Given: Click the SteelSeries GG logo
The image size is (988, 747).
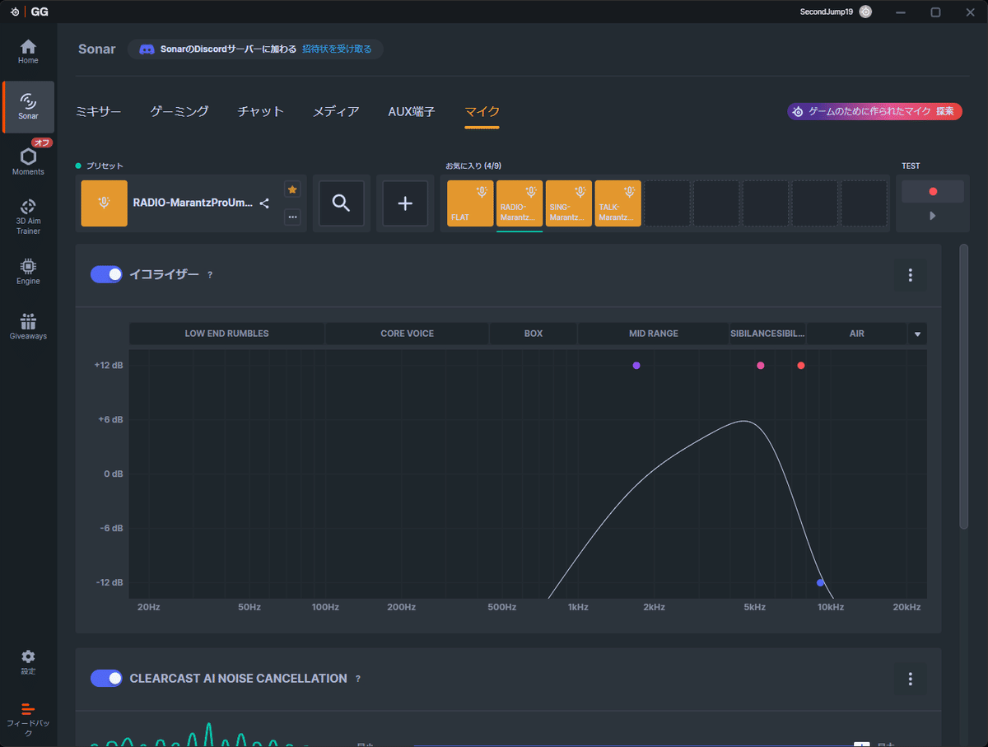Looking at the screenshot, I should pyautogui.click(x=28, y=12).
